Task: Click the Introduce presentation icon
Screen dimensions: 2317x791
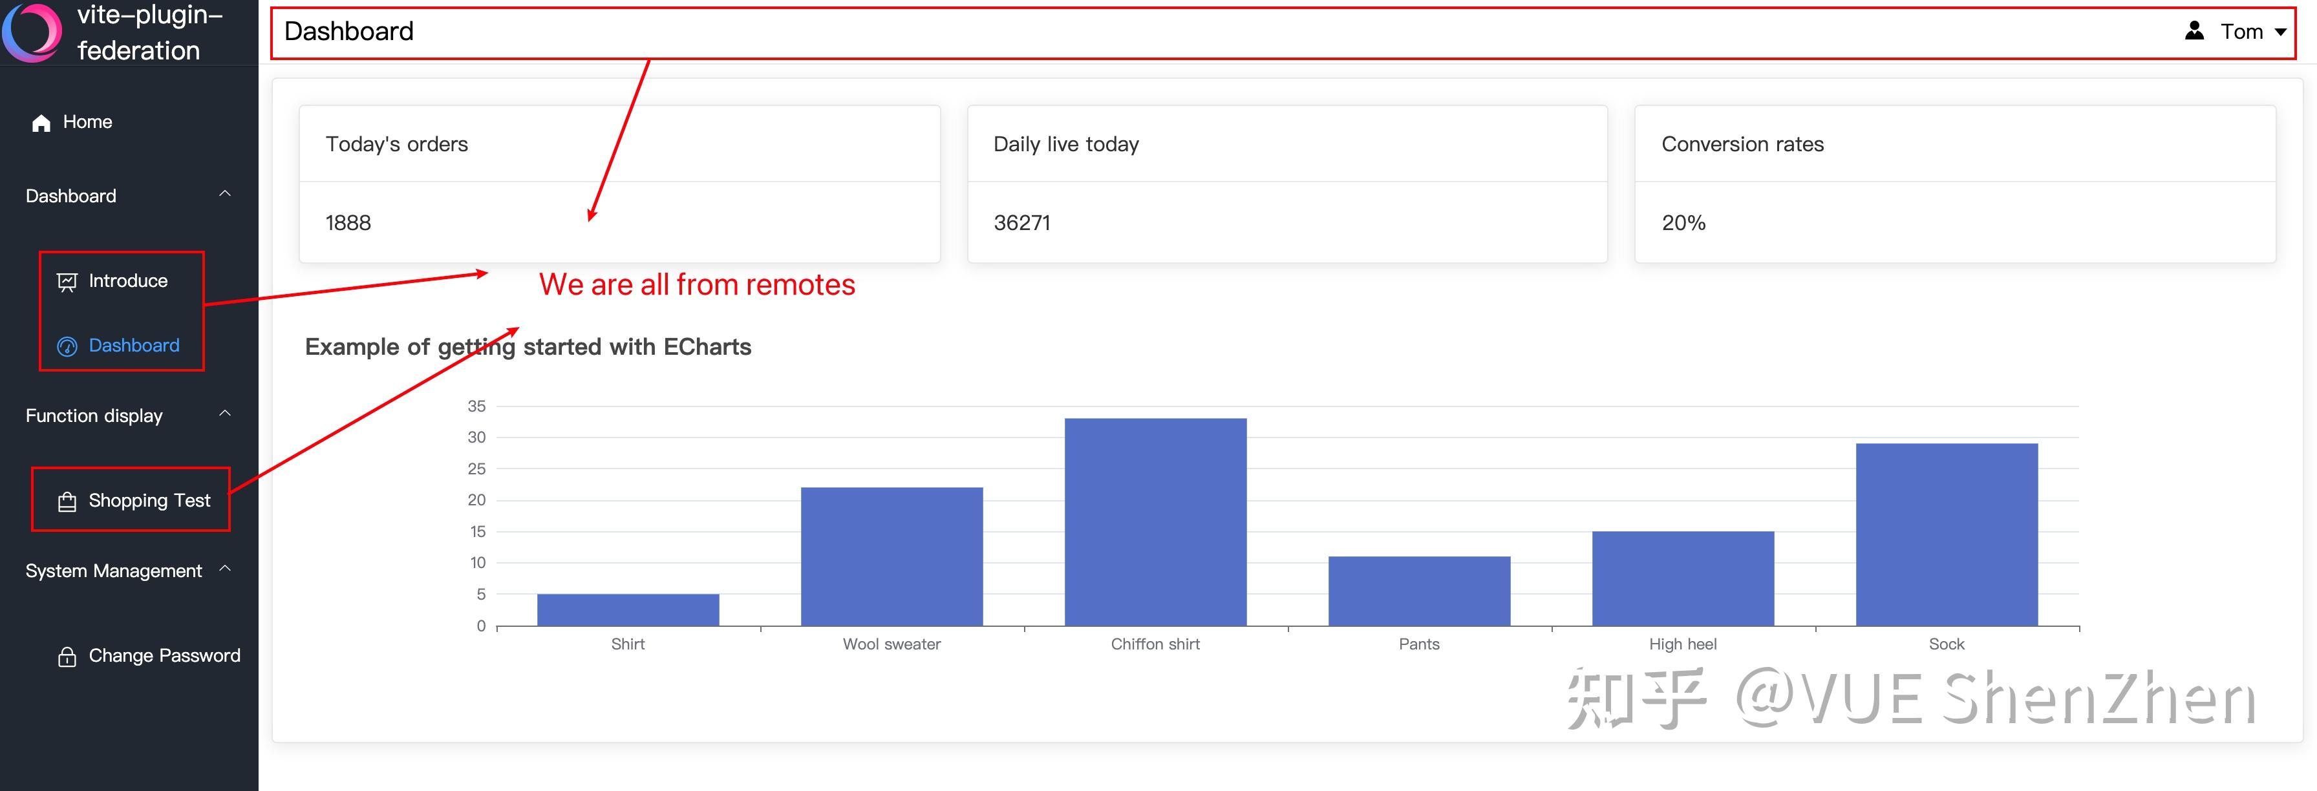Action: coord(67,282)
